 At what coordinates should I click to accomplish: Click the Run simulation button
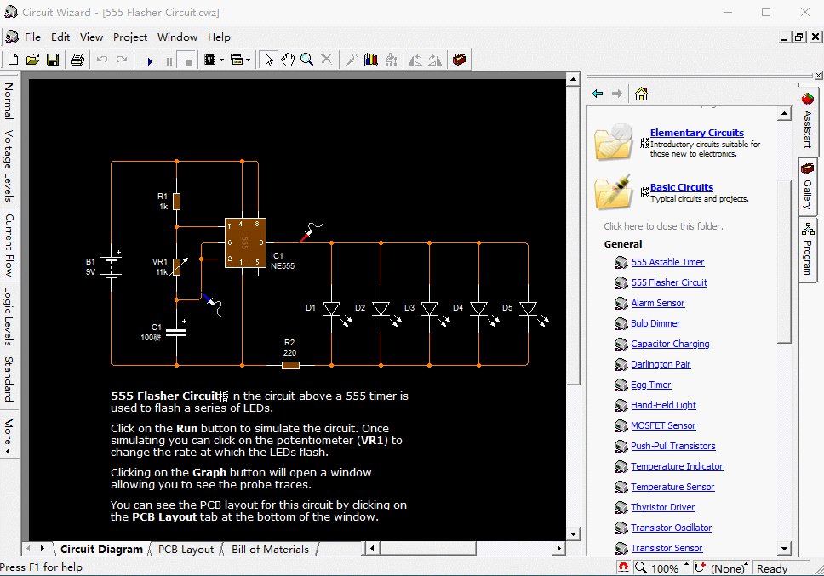(x=151, y=60)
